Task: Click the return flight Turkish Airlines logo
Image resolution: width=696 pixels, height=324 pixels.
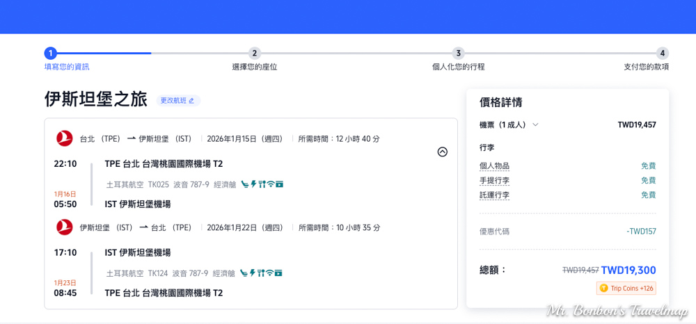Action: point(64,227)
